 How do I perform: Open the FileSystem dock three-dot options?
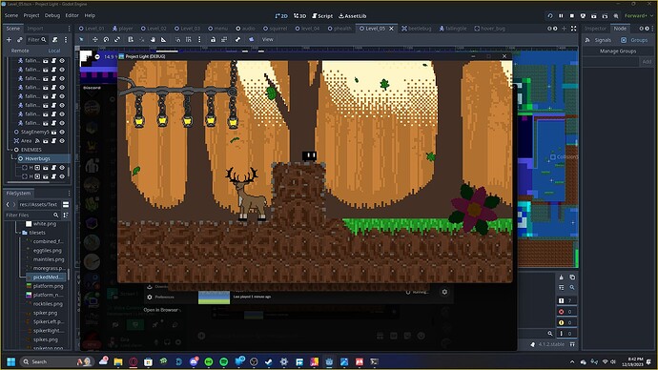tap(70, 194)
